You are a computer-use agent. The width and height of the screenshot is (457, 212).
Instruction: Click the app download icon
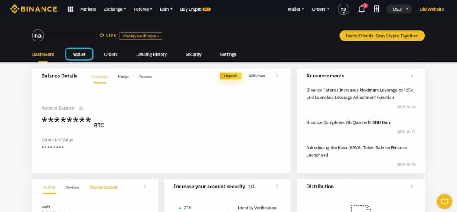[x=377, y=9]
